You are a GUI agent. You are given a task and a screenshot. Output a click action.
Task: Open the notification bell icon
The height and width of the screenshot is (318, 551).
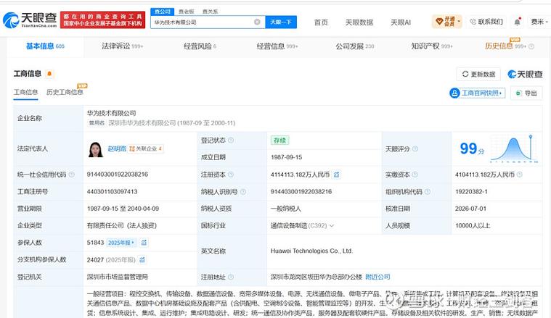(x=518, y=22)
